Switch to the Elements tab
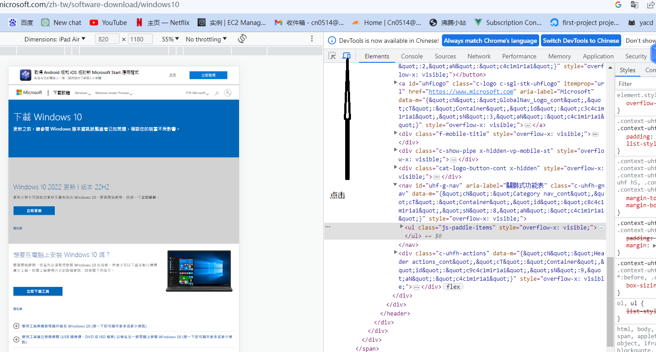 377,56
